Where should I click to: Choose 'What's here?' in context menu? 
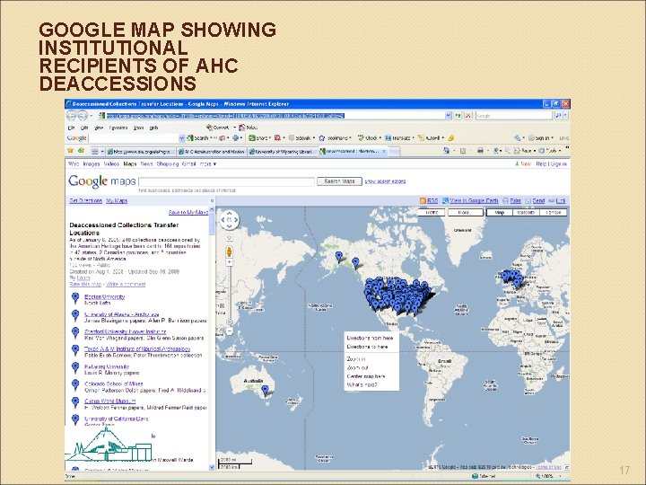[362, 384]
